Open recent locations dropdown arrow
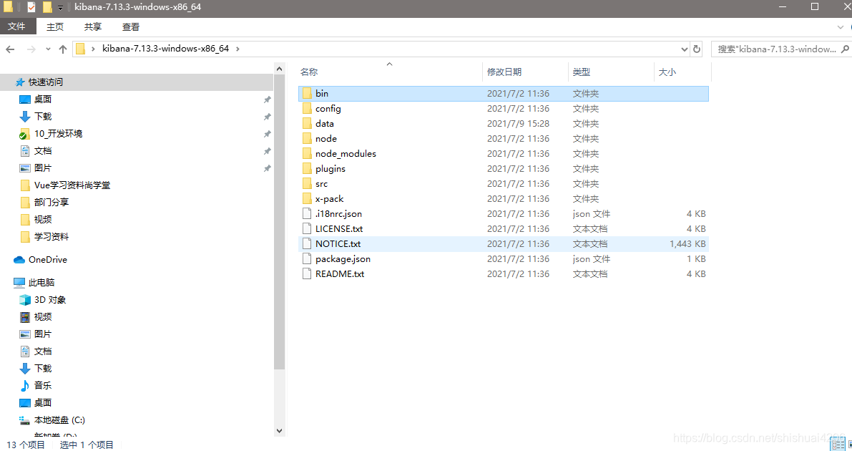The image size is (852, 451). [49, 49]
